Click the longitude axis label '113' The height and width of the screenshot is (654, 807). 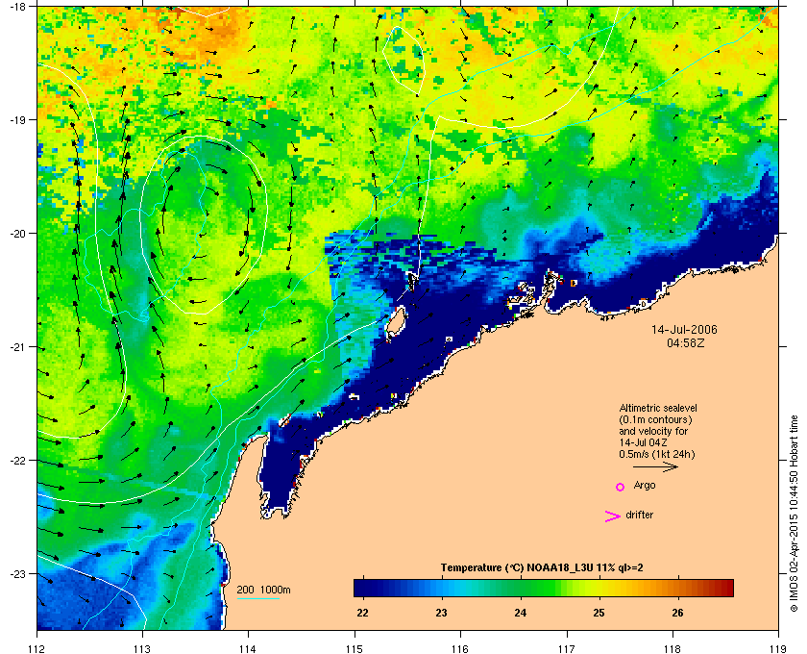click(142, 649)
